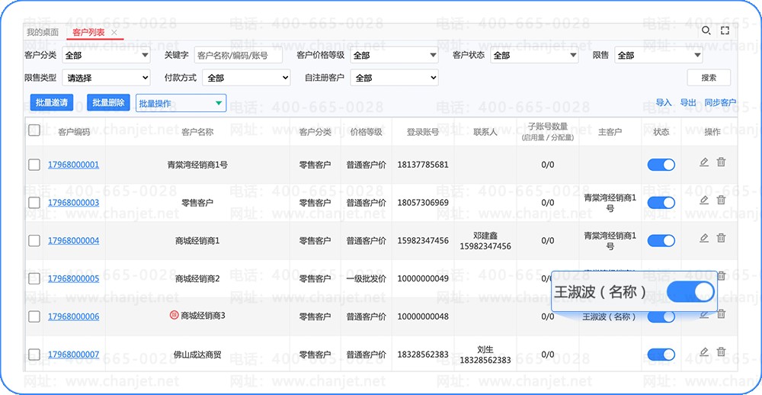Turn off status switch for 佛山成达商贸
The image size is (762, 395).
(x=661, y=355)
